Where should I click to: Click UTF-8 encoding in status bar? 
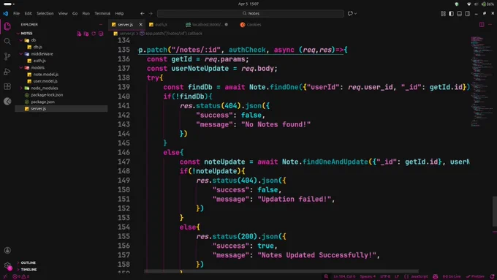[385, 276]
